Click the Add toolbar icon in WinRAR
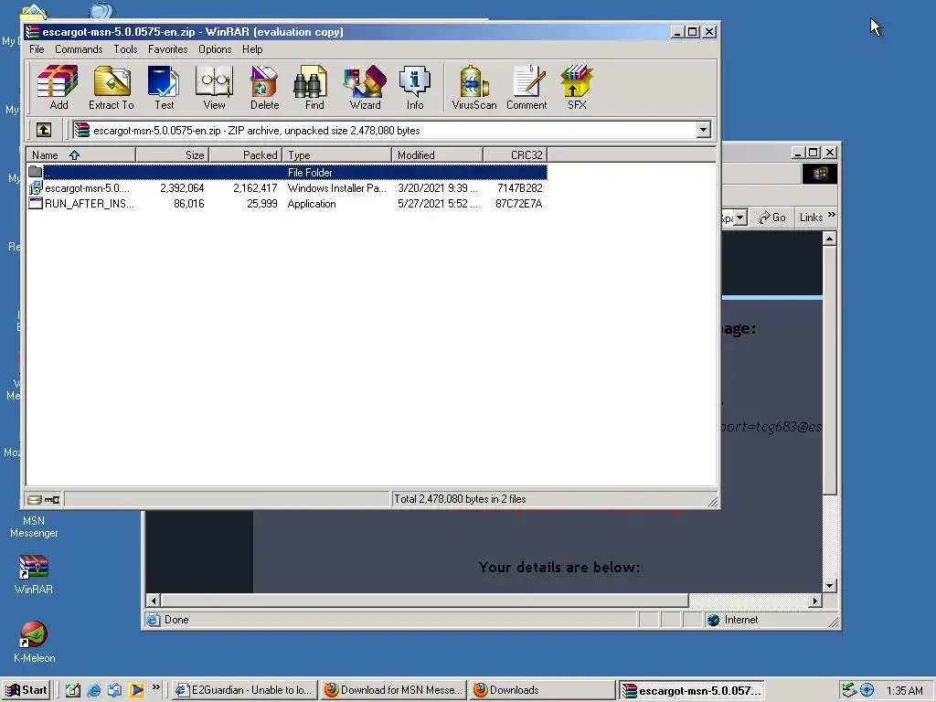Viewport: 936px width, 702px height. point(58,88)
